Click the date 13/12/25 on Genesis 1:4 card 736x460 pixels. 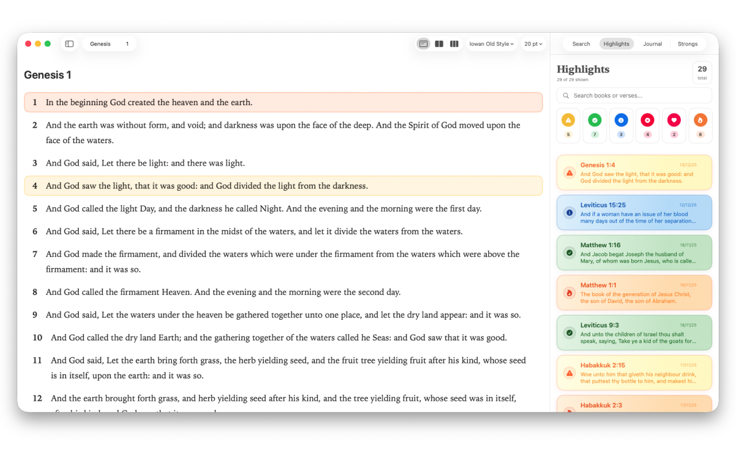click(x=688, y=164)
